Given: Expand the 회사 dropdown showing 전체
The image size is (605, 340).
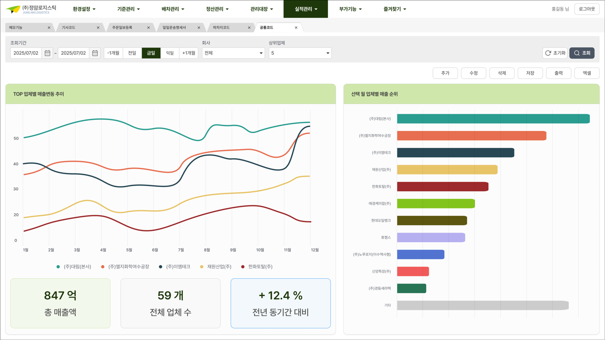Looking at the screenshot, I should tap(233, 53).
